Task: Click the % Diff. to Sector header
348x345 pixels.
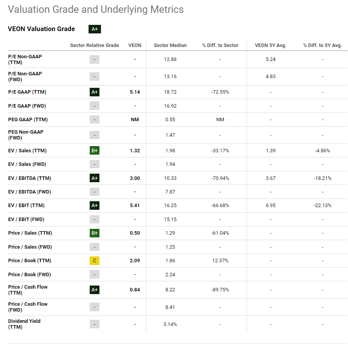Action: pyautogui.click(x=220, y=45)
